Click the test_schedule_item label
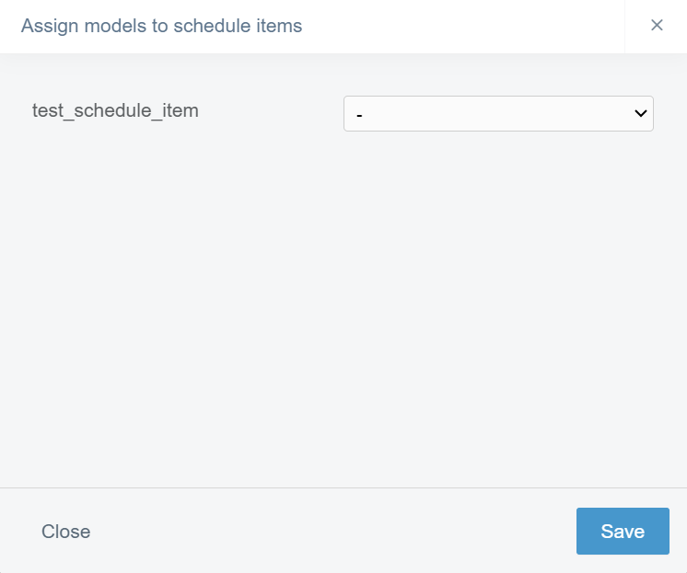 [115, 111]
